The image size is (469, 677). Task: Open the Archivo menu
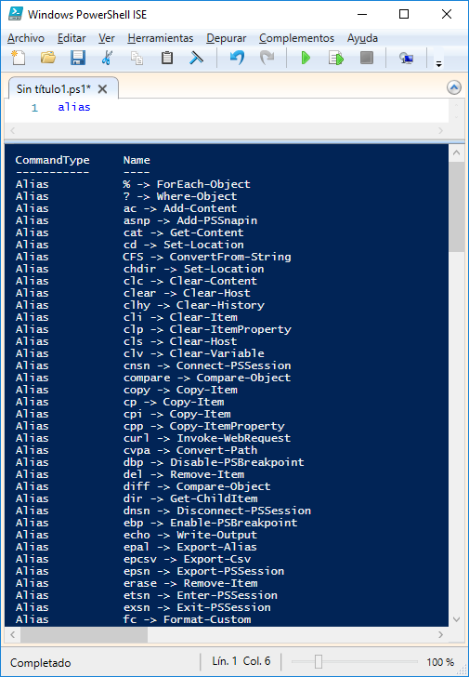coord(26,38)
